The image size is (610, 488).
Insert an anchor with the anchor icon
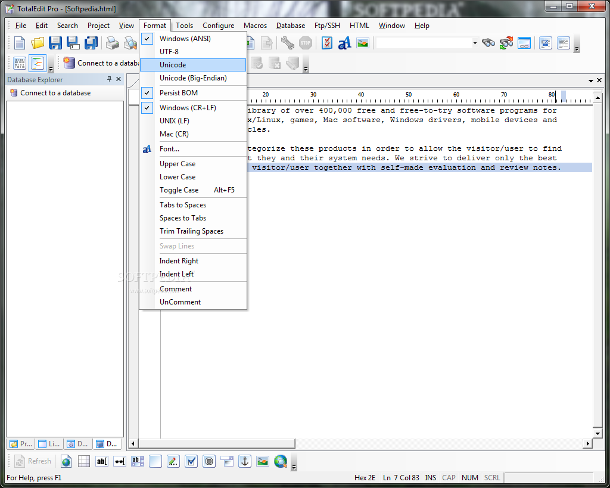click(245, 462)
